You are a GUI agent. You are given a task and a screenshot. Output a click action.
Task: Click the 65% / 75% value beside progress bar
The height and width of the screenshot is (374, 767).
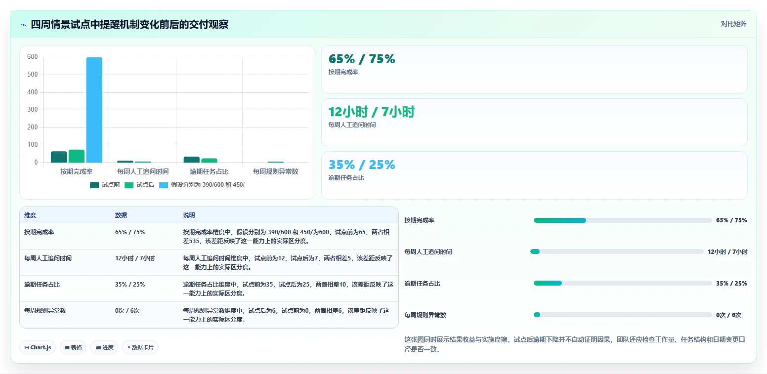[x=731, y=220]
